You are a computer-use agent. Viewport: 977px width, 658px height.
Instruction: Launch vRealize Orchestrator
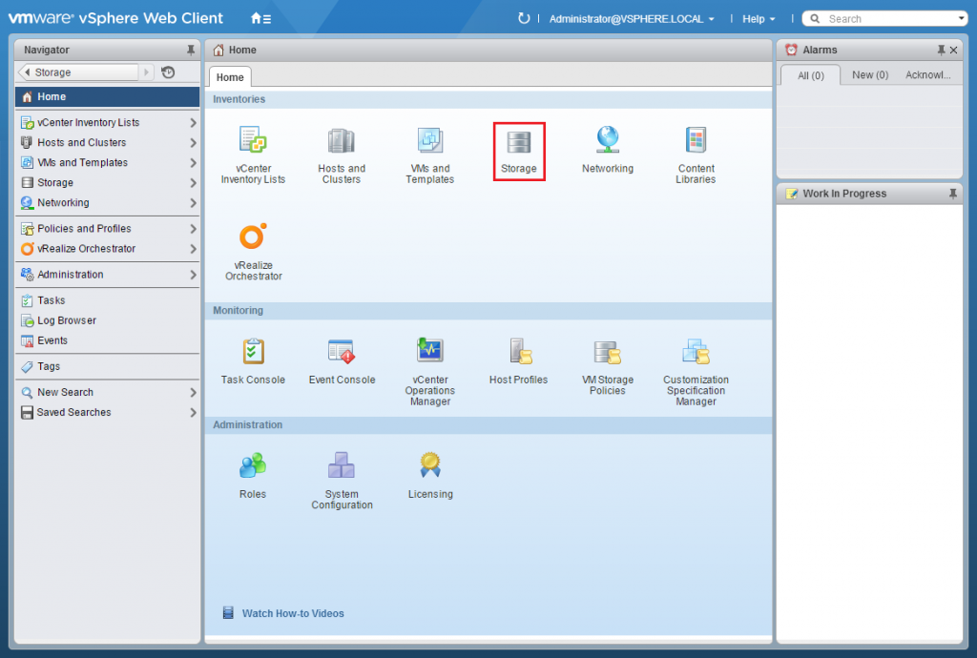[253, 246]
